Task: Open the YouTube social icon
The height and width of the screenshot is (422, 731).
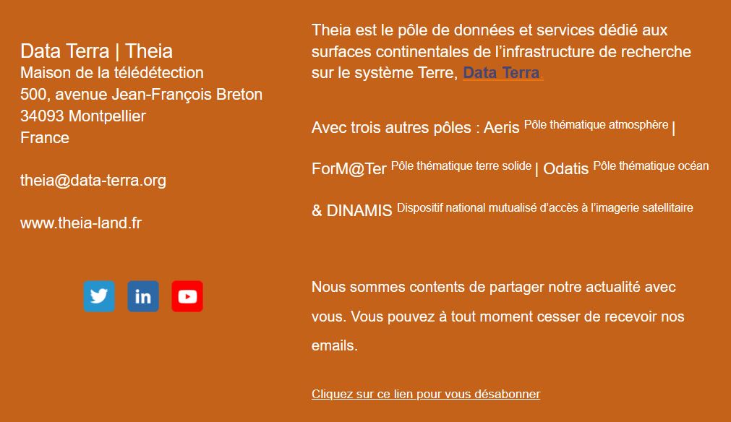Action: click(187, 296)
